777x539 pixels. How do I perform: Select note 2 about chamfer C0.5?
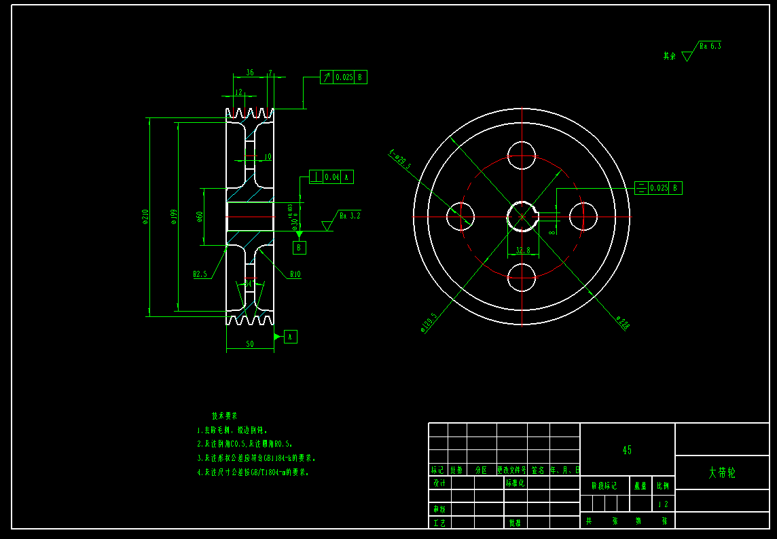tap(245, 444)
